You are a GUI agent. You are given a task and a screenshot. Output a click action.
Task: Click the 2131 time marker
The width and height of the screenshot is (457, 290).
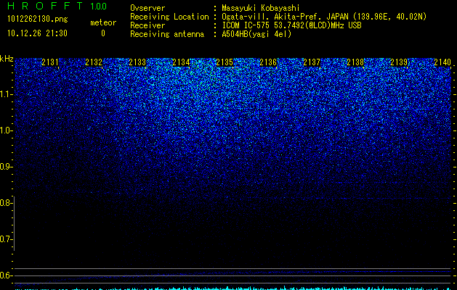pyautogui.click(x=50, y=62)
